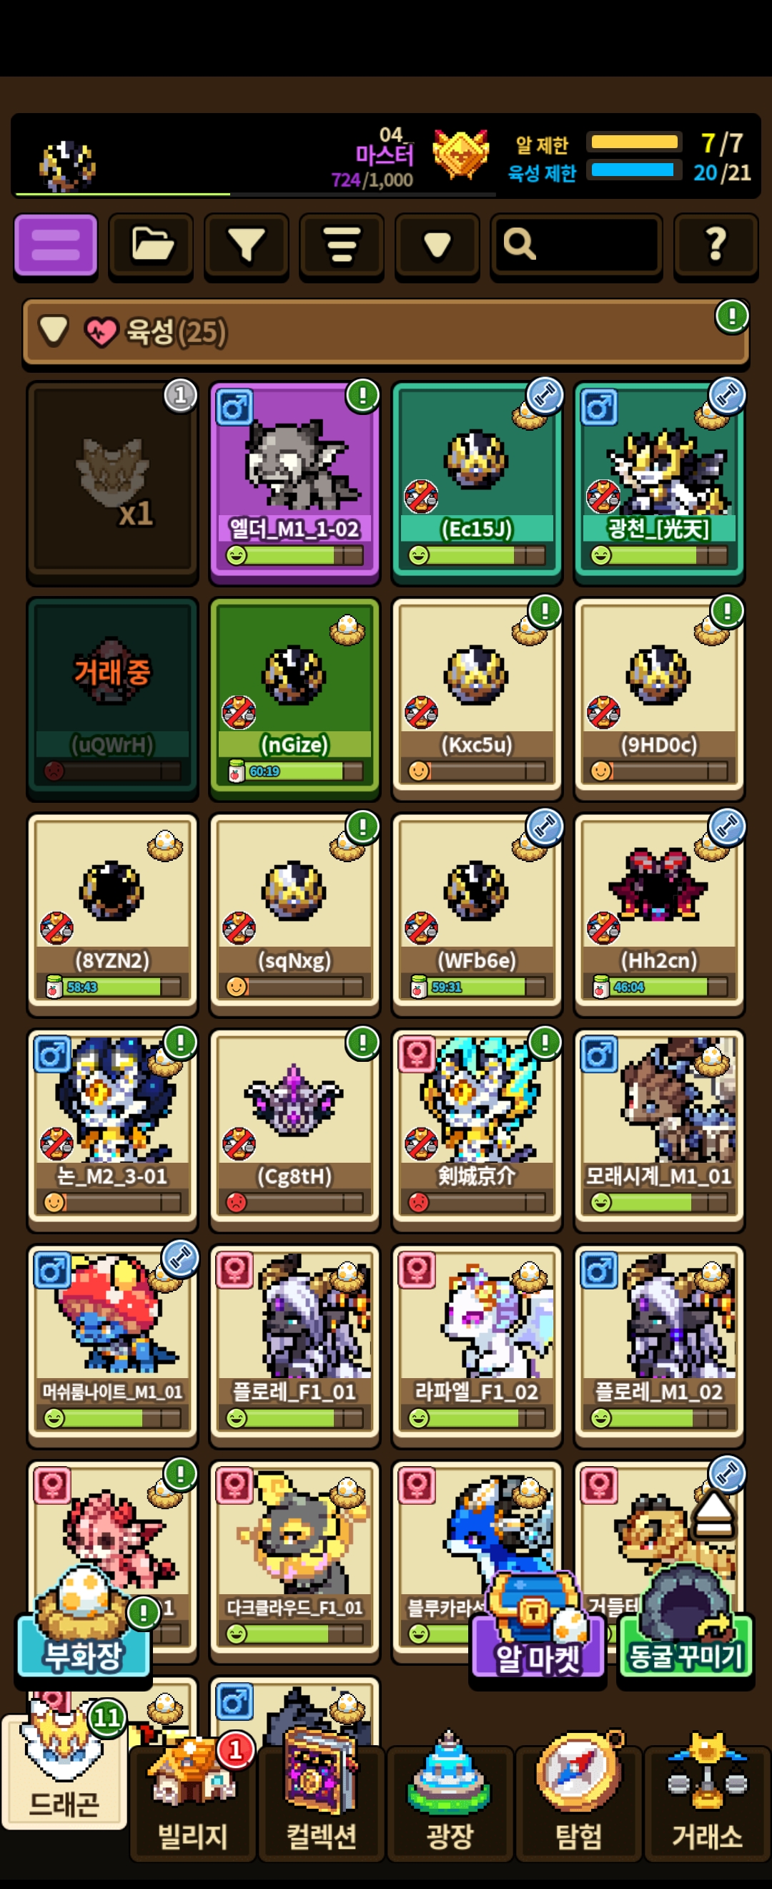Tap the master rank badge emblem
772x1889 pixels.
pyautogui.click(x=460, y=155)
